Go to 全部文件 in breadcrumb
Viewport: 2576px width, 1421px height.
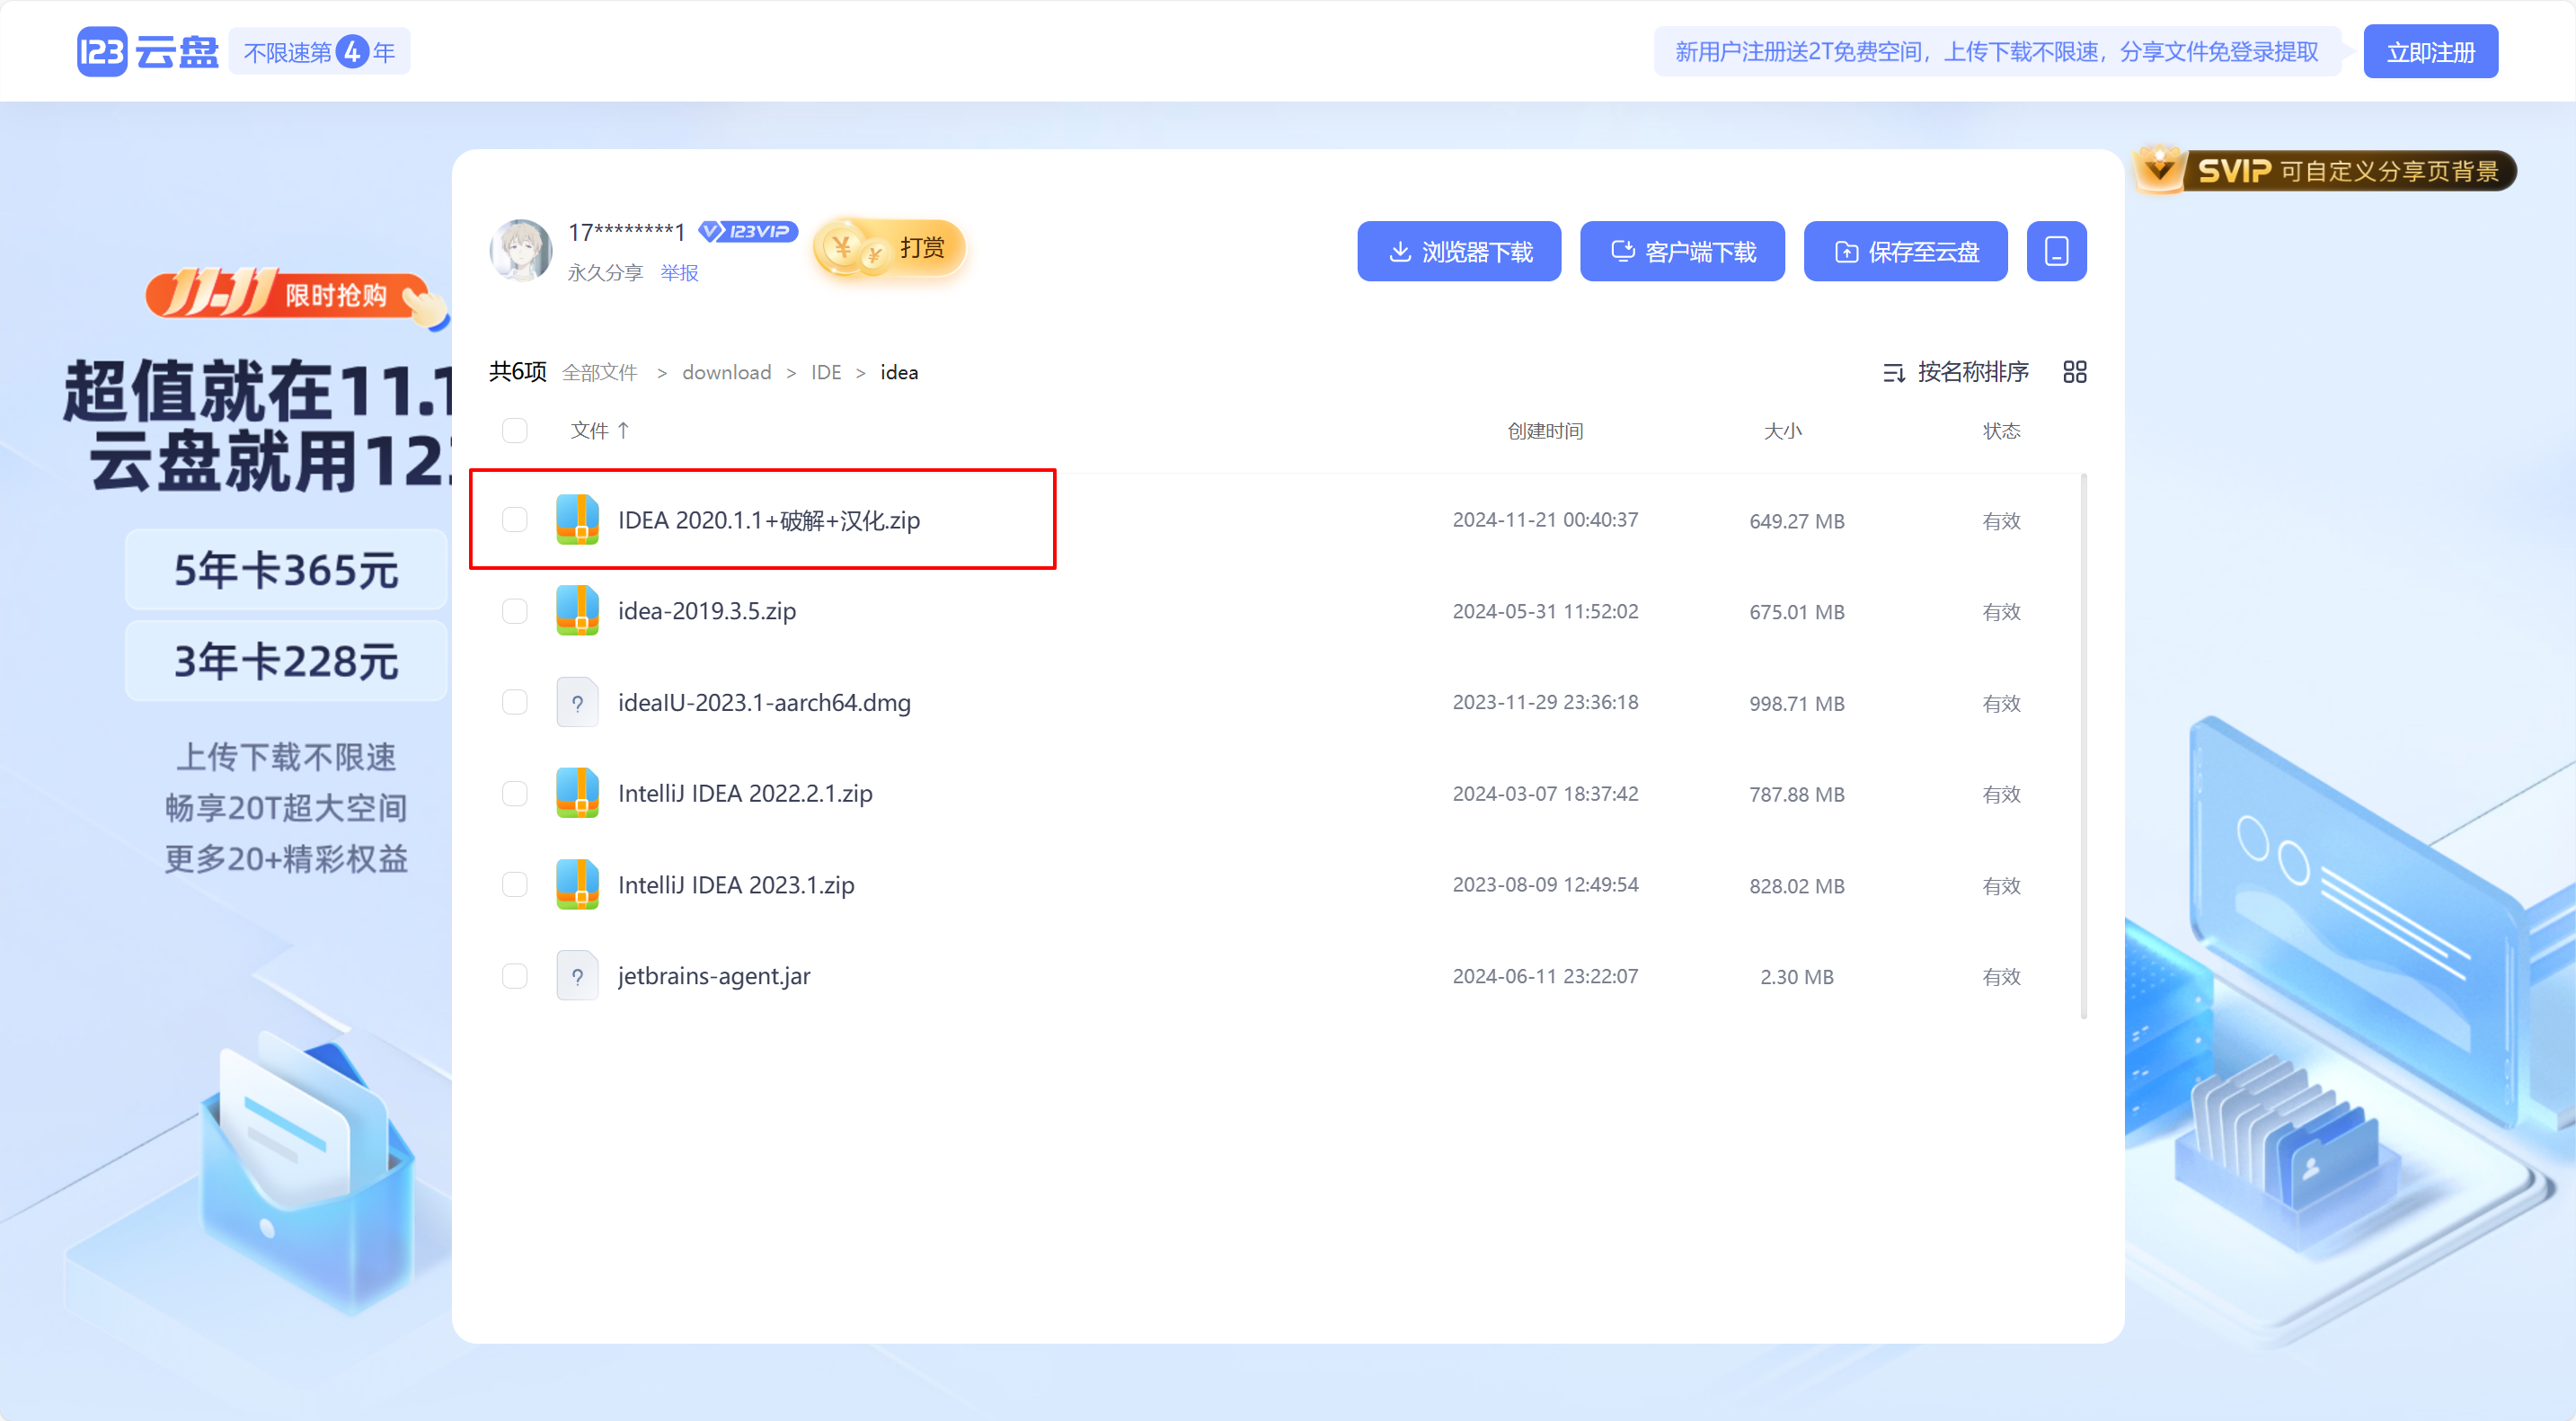click(599, 373)
